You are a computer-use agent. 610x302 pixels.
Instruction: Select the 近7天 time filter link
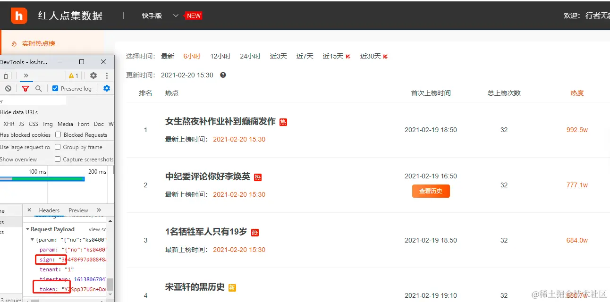(305, 56)
